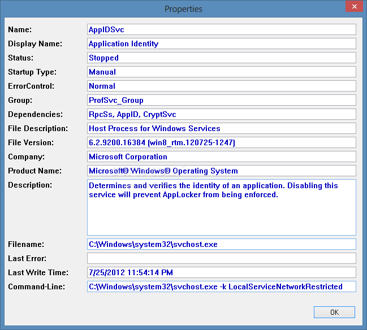Click the "ErrorControl:" label

point(31,86)
